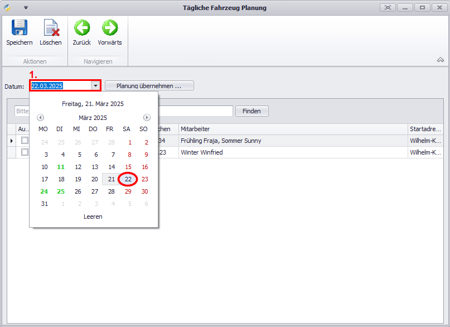Sort by the Mitarbeiter column header

click(x=293, y=129)
